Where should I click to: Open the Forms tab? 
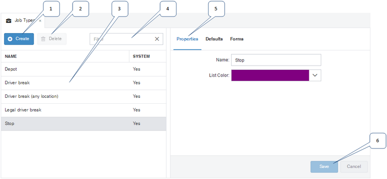tap(237, 39)
